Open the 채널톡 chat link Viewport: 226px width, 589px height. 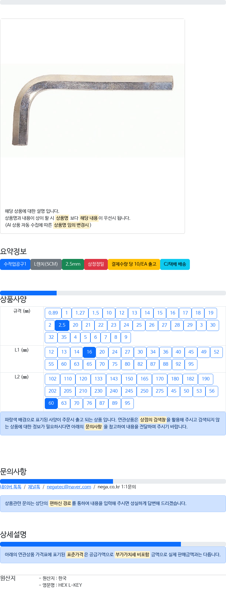(34, 487)
